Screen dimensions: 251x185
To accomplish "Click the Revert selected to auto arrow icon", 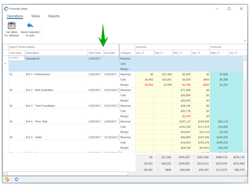I will pyautogui.click(x=30, y=25).
